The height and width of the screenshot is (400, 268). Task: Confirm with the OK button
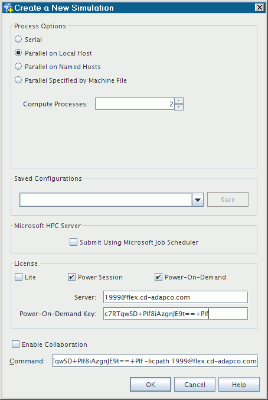(x=151, y=385)
